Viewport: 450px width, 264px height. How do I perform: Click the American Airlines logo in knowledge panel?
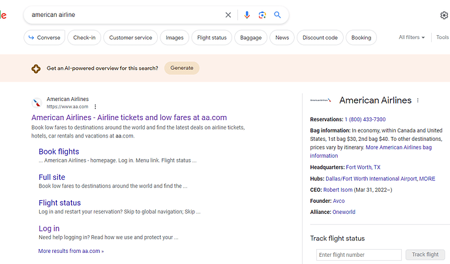pyautogui.click(x=321, y=100)
